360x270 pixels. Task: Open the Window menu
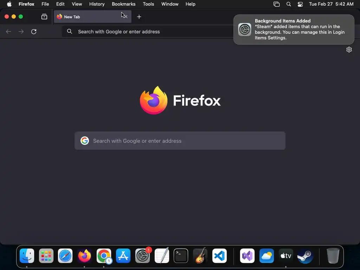pyautogui.click(x=170, y=4)
